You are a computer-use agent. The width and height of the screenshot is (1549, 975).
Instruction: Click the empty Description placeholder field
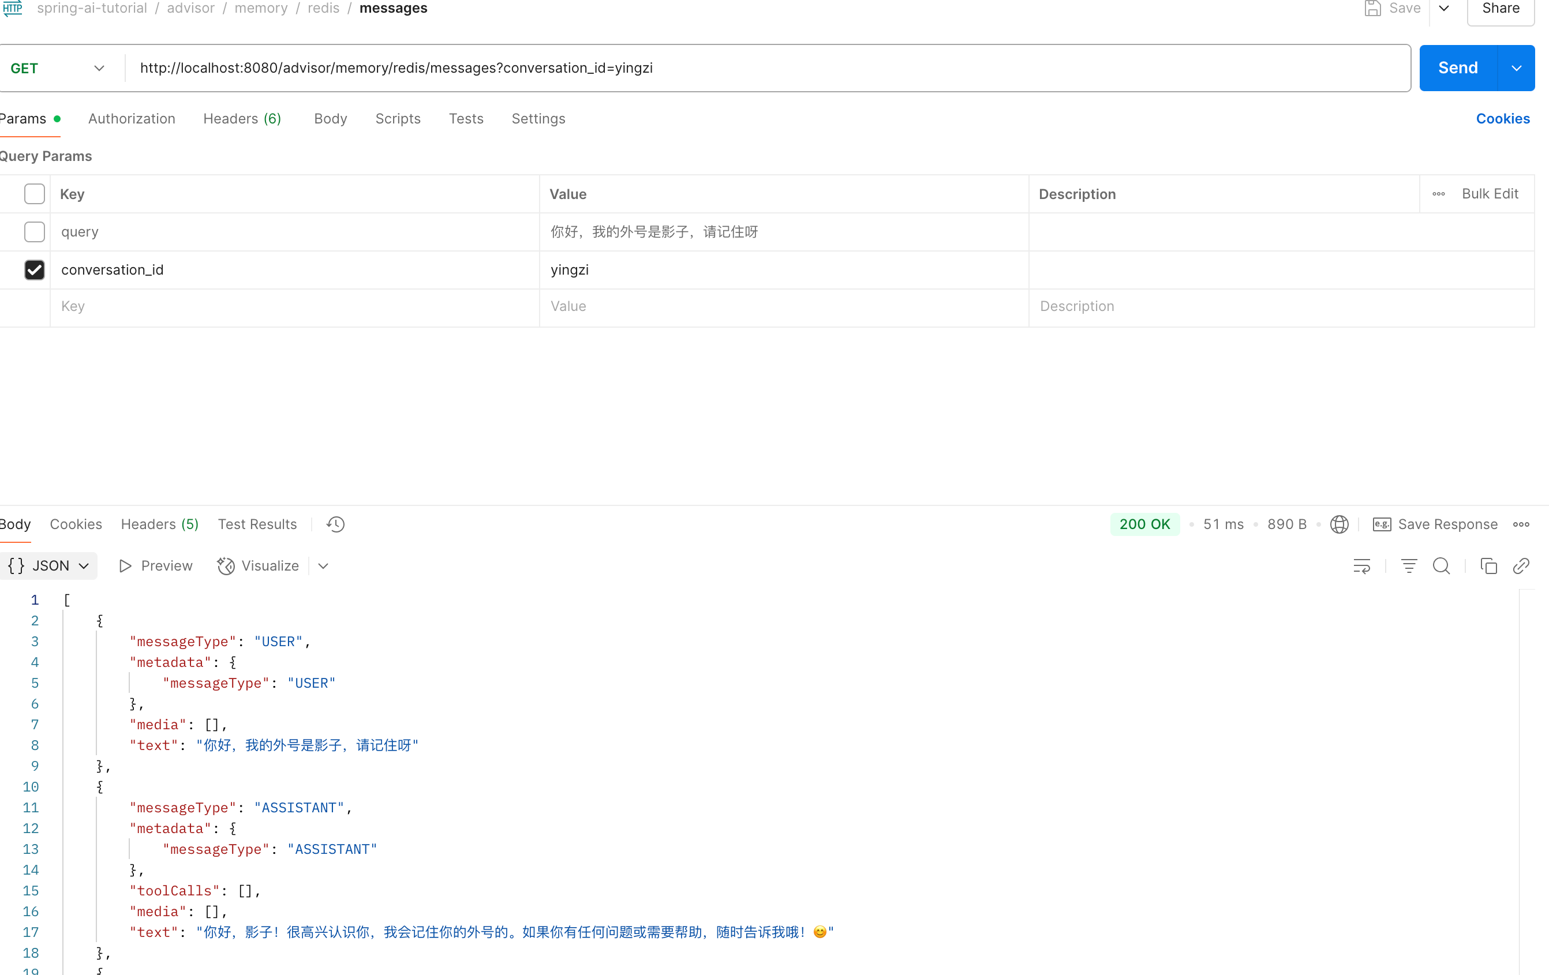pyautogui.click(x=1281, y=307)
